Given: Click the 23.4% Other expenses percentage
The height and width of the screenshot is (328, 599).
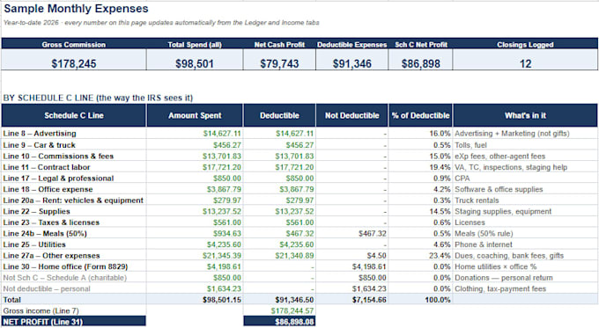Looking at the screenshot, I should [x=440, y=256].
